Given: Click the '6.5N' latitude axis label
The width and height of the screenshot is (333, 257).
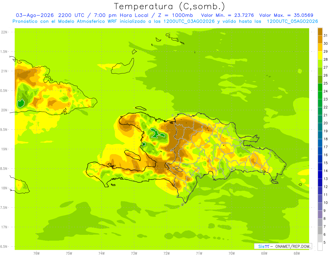Looking at the screenshot, I should [4, 246].
